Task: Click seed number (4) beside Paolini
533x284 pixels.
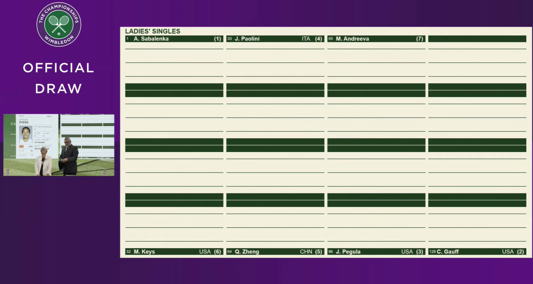Action: (319, 39)
